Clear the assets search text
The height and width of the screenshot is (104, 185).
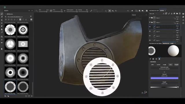[31, 16]
